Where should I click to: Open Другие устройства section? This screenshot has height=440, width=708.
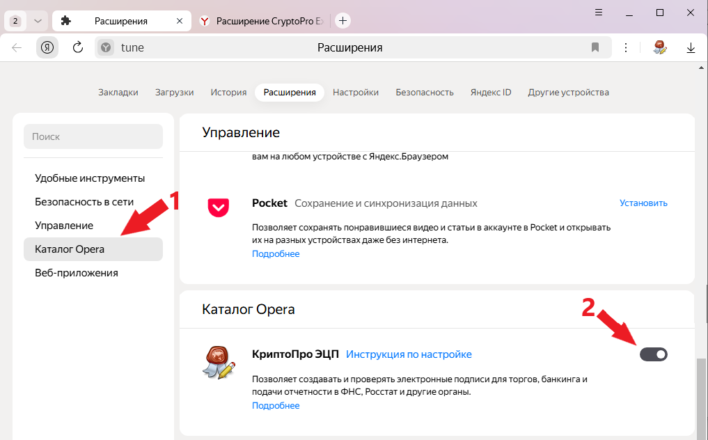(569, 93)
